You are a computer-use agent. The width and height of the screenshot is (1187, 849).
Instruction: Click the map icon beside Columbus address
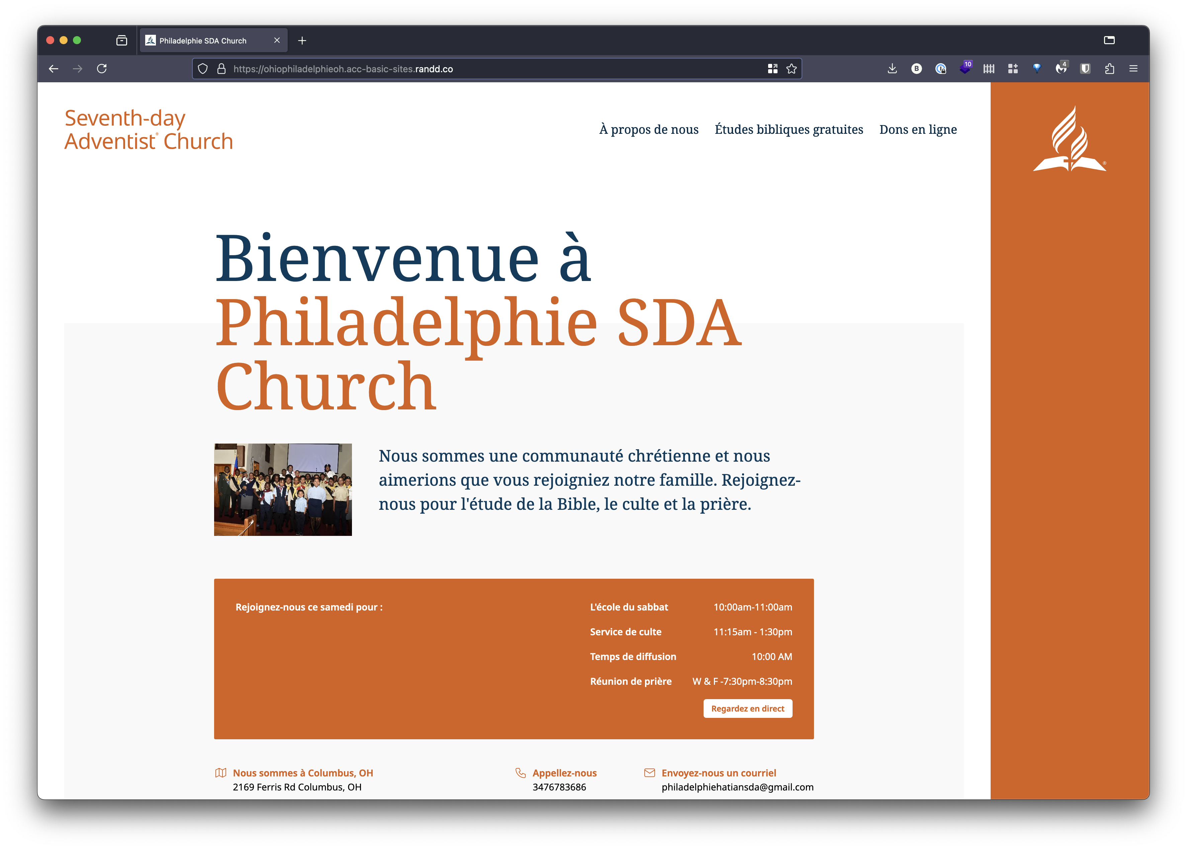point(221,773)
